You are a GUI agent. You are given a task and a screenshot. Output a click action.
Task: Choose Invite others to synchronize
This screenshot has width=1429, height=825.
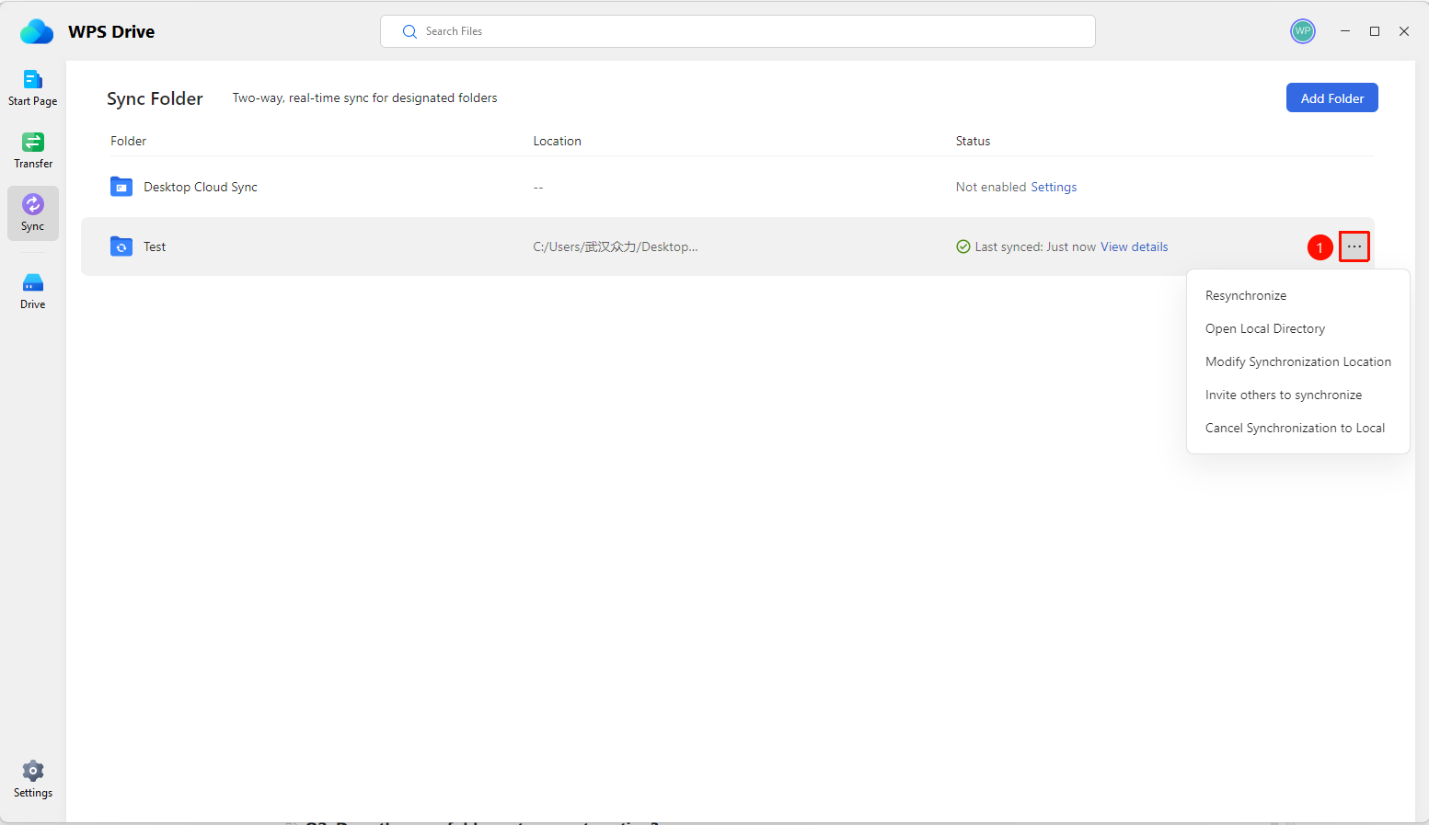click(x=1284, y=395)
